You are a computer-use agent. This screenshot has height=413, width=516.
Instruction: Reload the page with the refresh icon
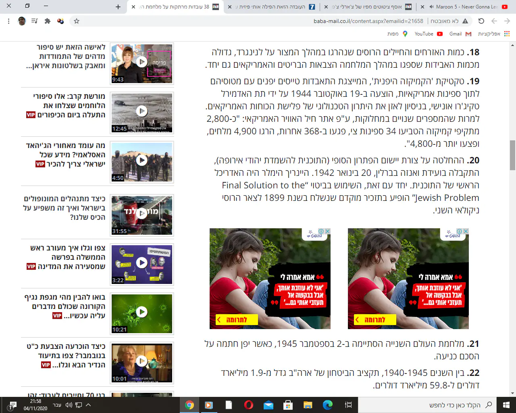(x=481, y=21)
